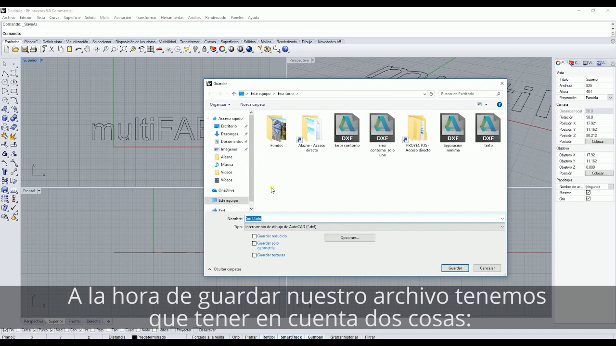
Task: Click the Cut scissors icon
Action: coord(51,49)
